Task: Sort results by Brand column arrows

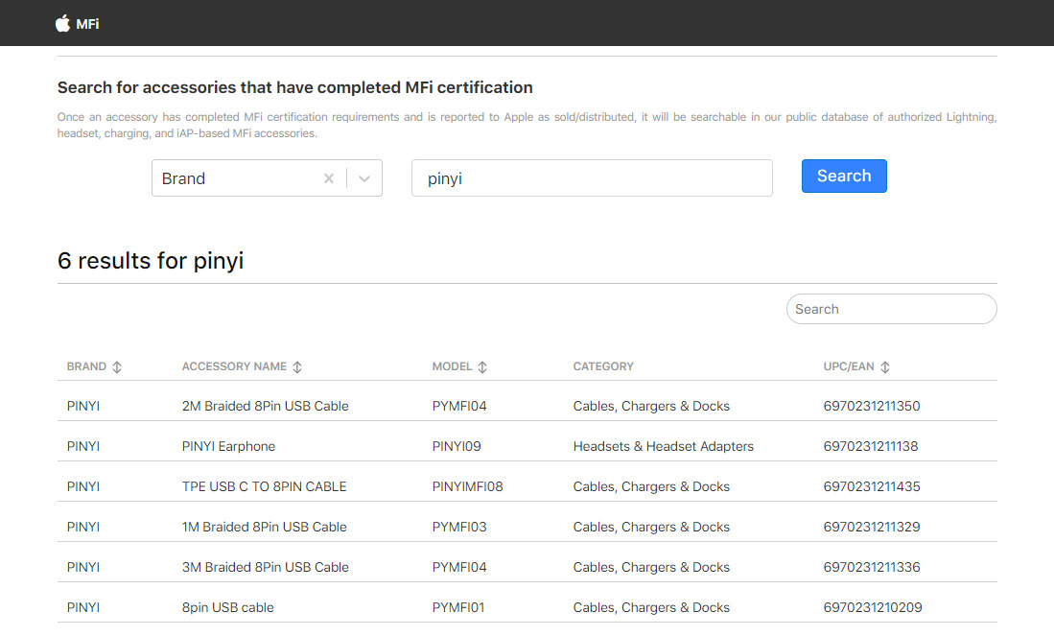Action: [117, 367]
